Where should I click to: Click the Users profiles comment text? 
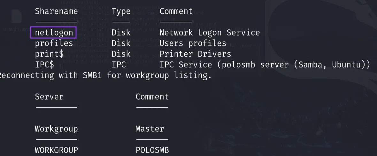193,43
